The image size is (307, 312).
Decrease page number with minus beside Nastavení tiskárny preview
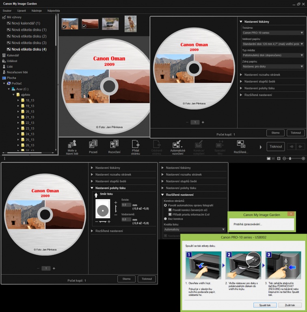(187, 122)
